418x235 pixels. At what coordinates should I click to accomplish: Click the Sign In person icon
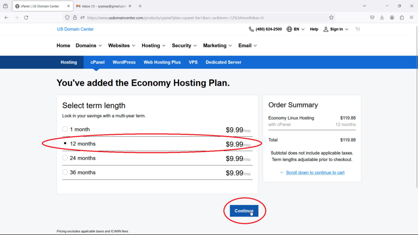[326, 29]
